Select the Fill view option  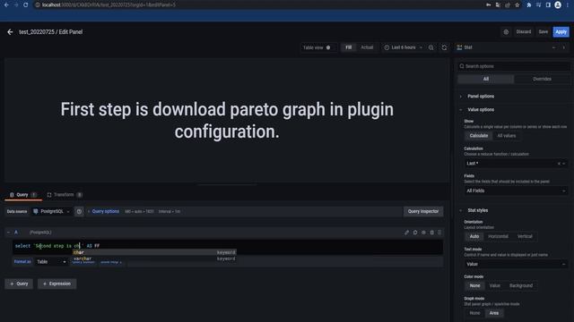coord(349,47)
